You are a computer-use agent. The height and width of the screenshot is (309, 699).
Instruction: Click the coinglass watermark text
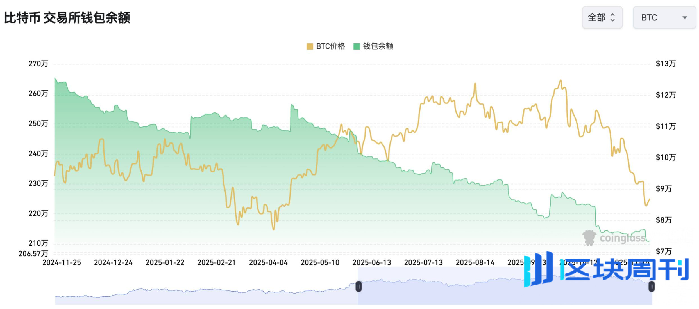pos(622,238)
